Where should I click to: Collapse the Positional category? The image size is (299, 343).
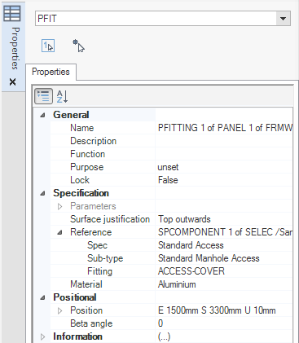(42, 297)
